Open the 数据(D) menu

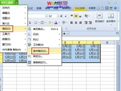(14, 39)
